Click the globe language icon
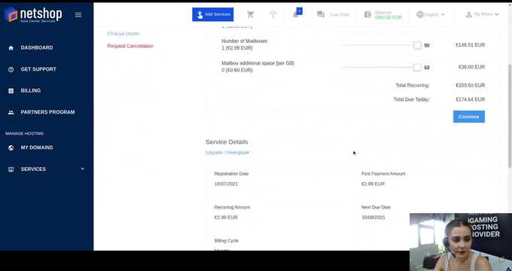Image resolution: width=512 pixels, height=271 pixels. [x=420, y=15]
